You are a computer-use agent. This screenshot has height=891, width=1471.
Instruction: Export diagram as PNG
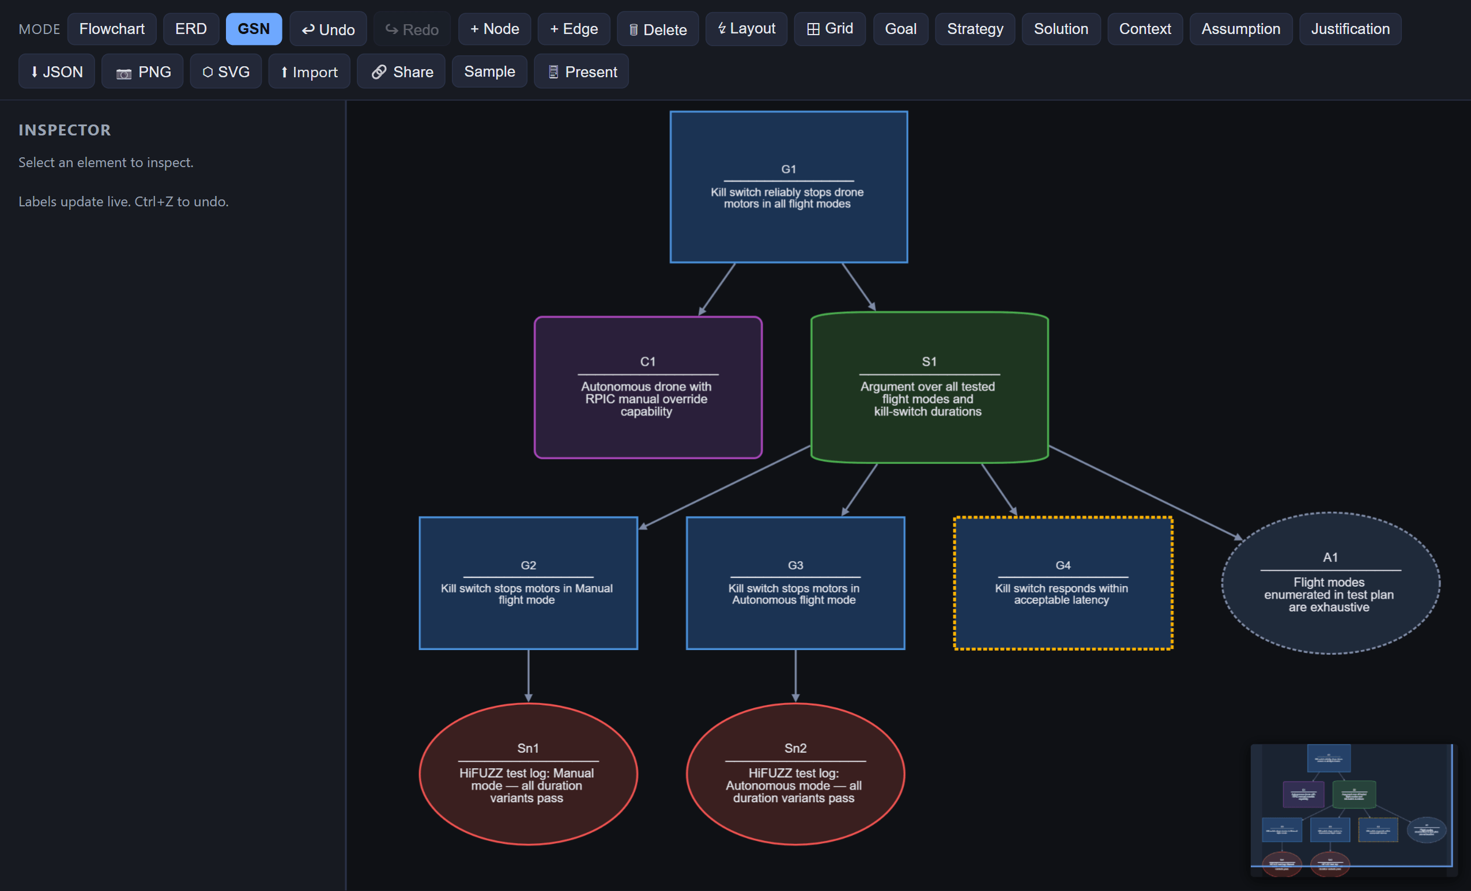click(142, 71)
